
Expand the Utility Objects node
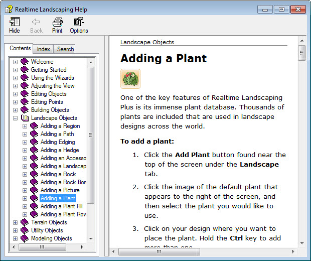15,230
